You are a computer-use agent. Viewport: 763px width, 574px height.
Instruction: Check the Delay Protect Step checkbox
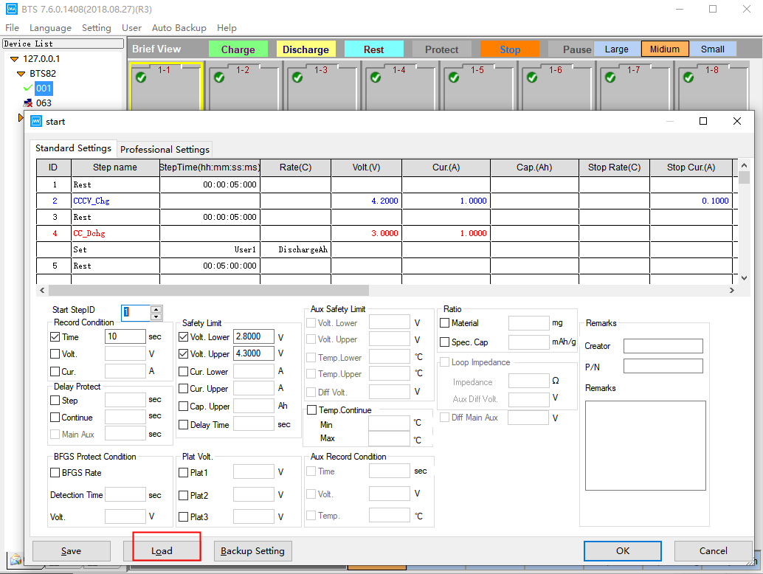55,401
